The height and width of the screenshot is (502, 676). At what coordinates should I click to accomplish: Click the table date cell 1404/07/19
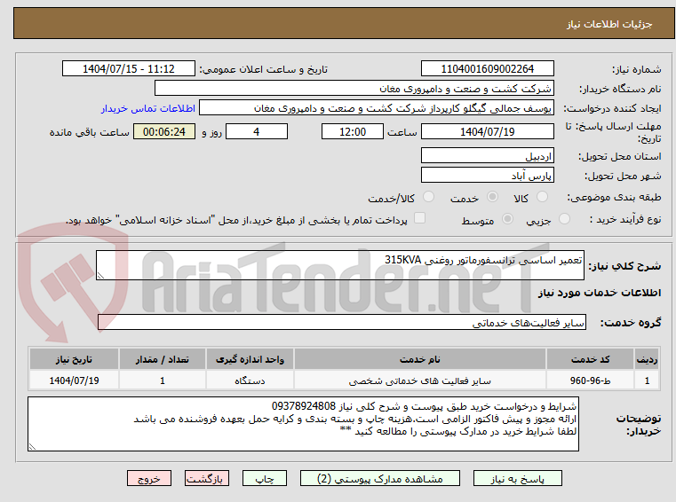pos(74,380)
